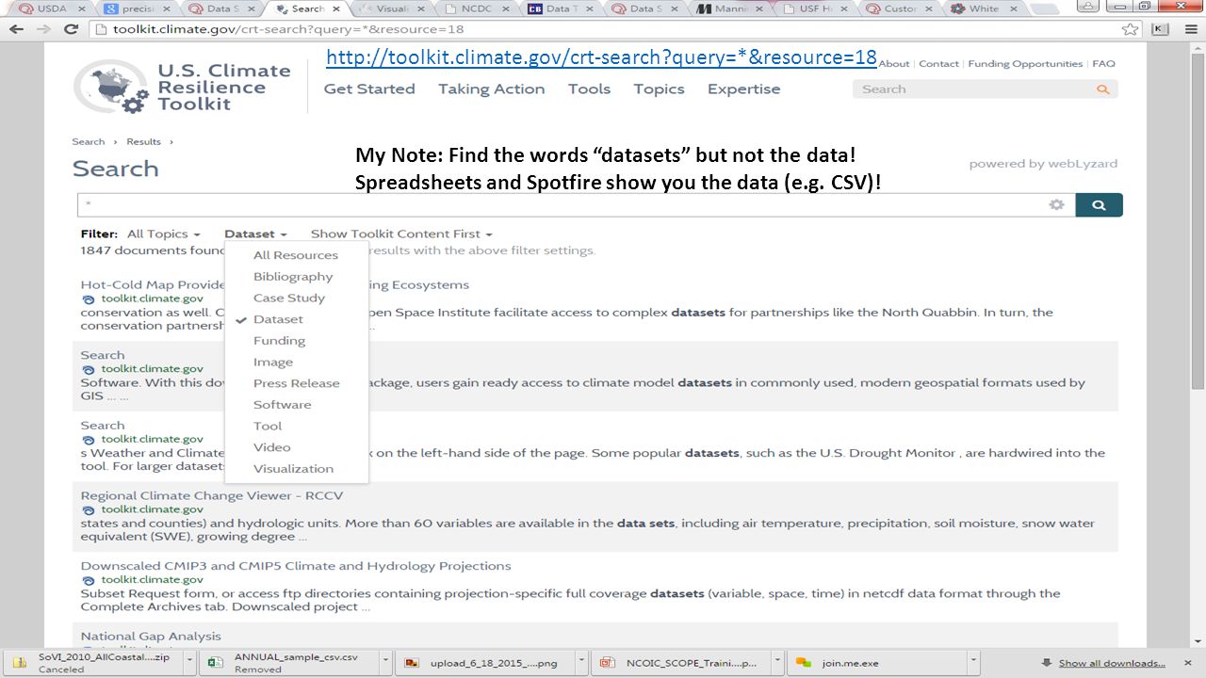Go forward using browser forward arrow

[43, 29]
